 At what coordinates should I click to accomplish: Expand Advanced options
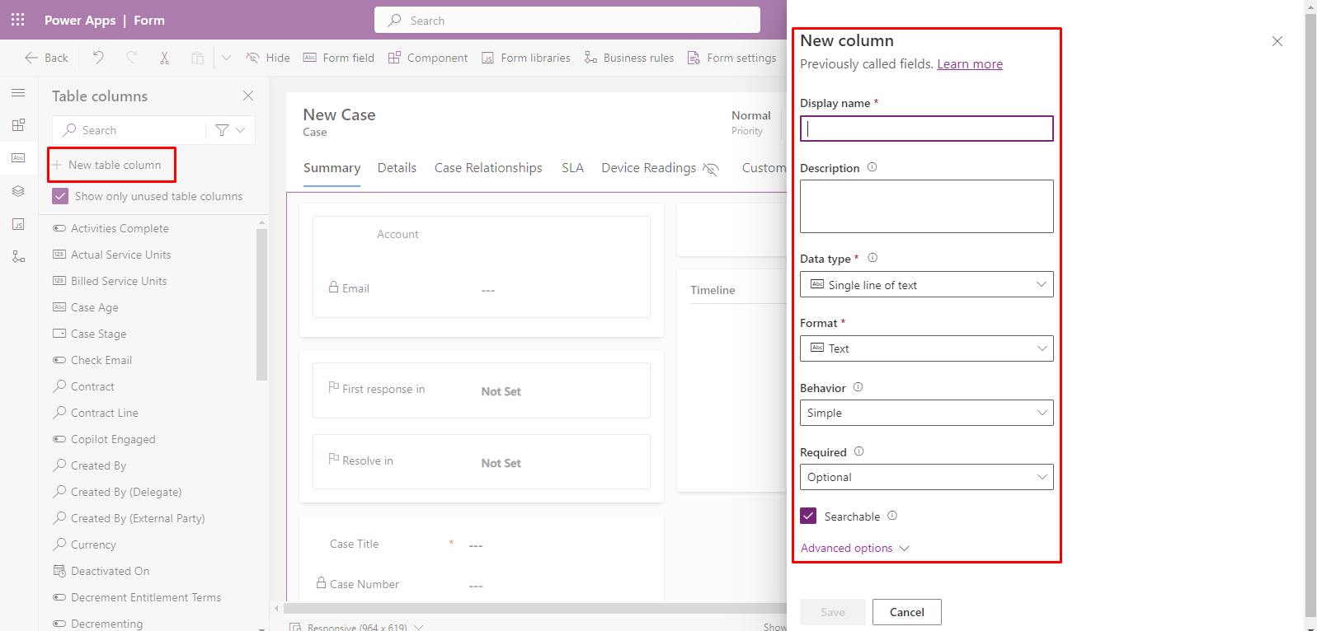854,548
